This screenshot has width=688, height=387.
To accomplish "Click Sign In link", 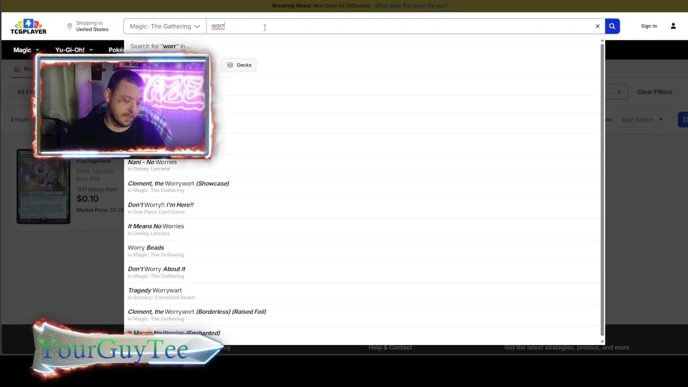I will pos(649,26).
